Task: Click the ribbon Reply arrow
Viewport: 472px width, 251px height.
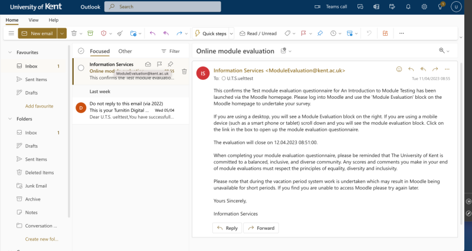Action: point(153,34)
